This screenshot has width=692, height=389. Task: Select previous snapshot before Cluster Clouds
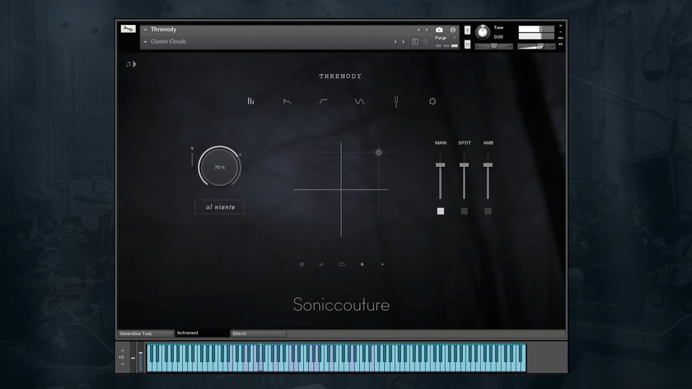pos(395,42)
